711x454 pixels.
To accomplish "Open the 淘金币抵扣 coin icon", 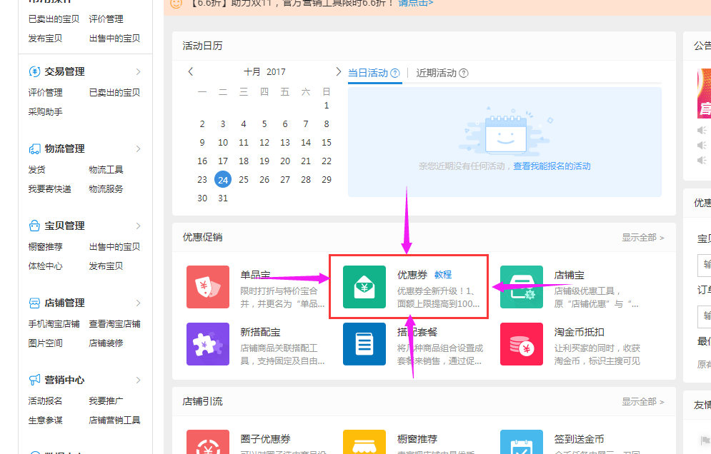I will [522, 344].
